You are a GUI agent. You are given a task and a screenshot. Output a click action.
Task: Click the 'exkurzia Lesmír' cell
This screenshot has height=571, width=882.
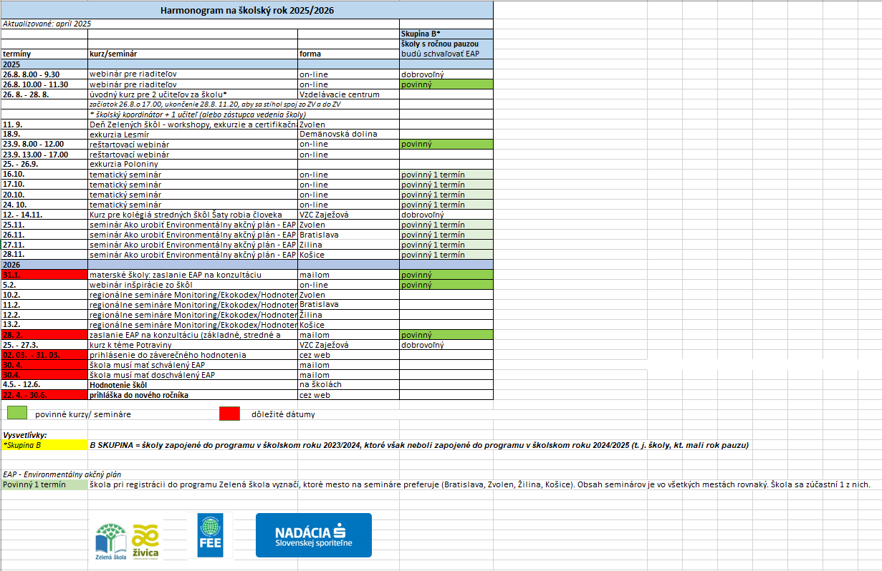192,134
